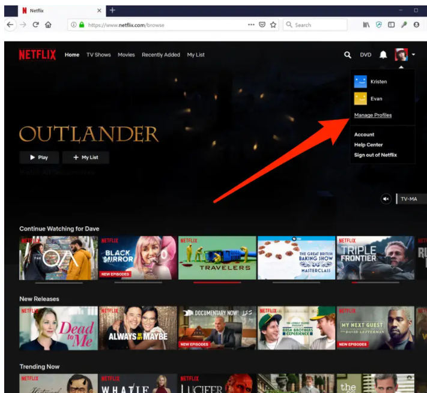Open Netflix search magnifier icon

pos(348,55)
